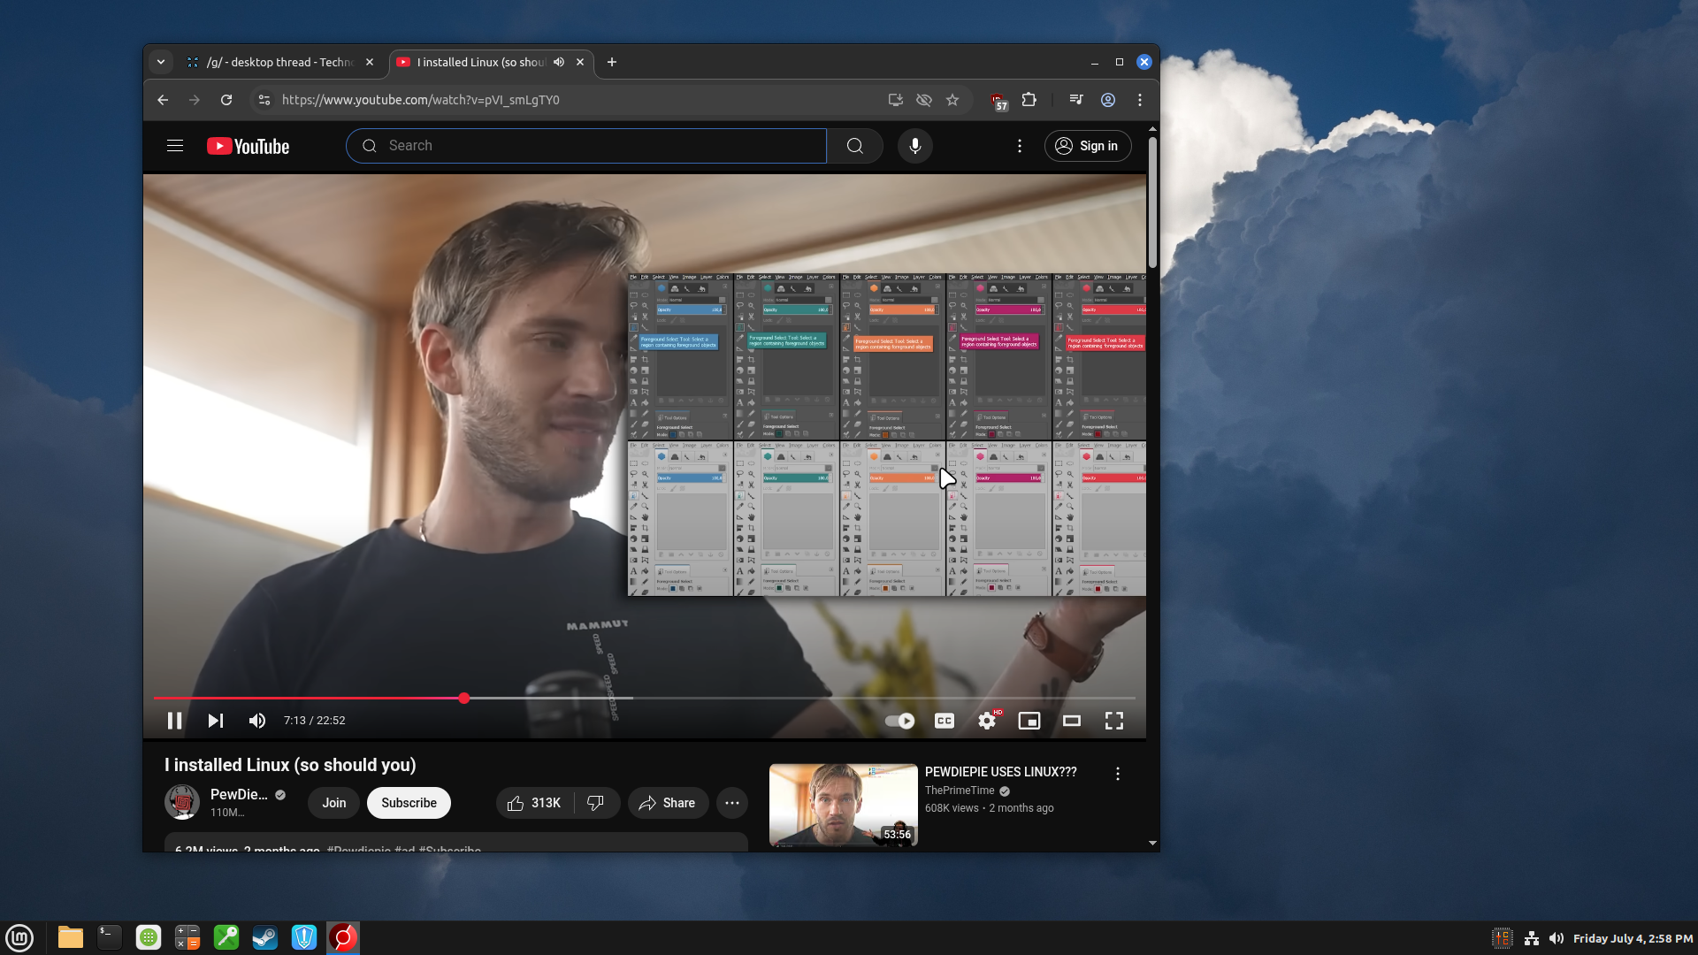Click the Sign in button
Image resolution: width=1698 pixels, height=955 pixels.
pos(1088,146)
